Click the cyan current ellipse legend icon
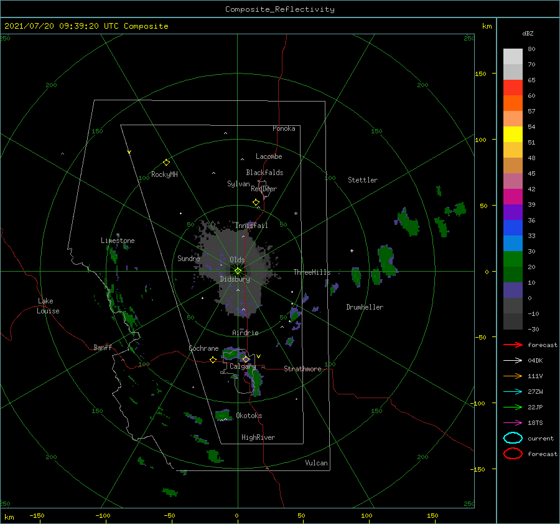Screen dimensions: 560x524 coord(513,438)
